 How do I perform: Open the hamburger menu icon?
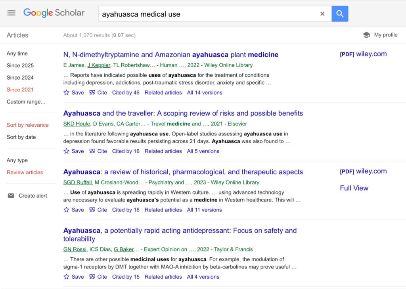pyautogui.click(x=11, y=13)
